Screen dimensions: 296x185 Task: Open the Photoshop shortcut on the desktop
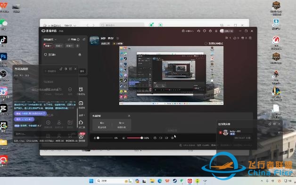point(3,56)
